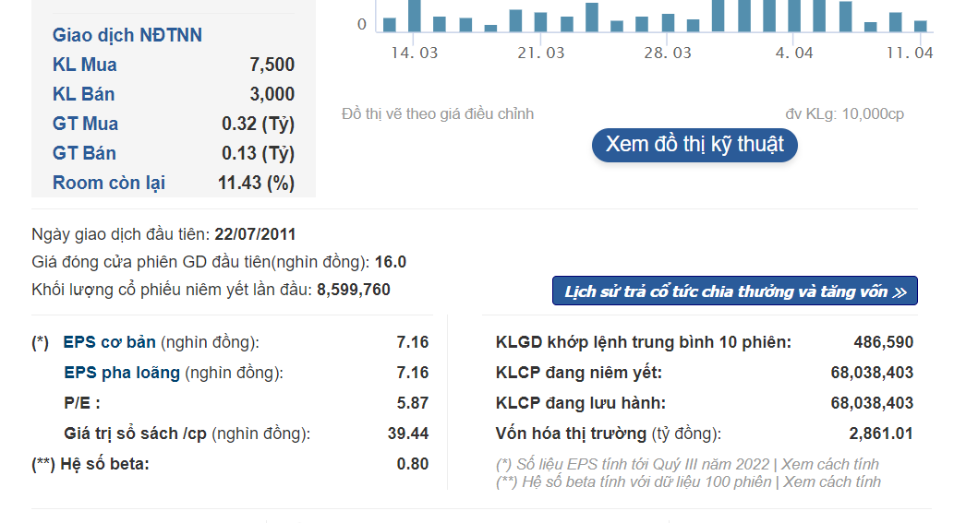
Task: Click the 'Room còn lại' label
Action: pyautogui.click(x=109, y=183)
